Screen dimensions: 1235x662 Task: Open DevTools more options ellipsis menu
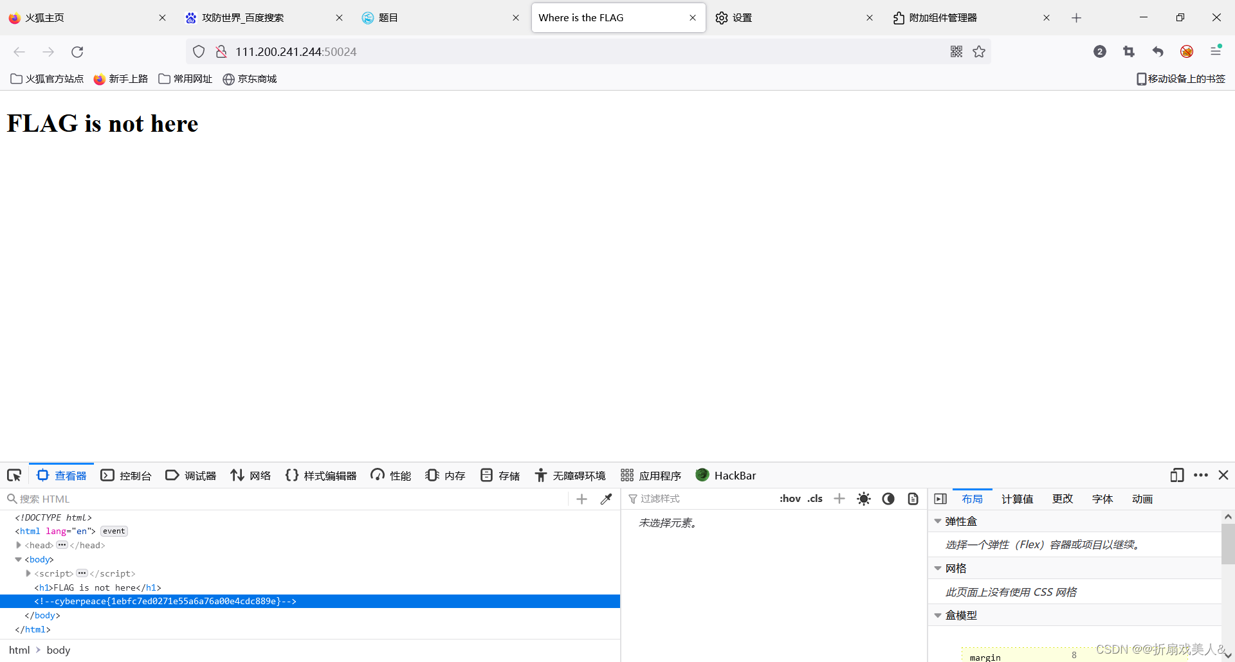pos(1200,476)
